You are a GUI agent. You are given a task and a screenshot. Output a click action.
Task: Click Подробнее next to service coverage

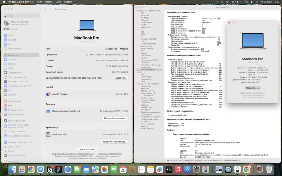click(x=120, y=78)
